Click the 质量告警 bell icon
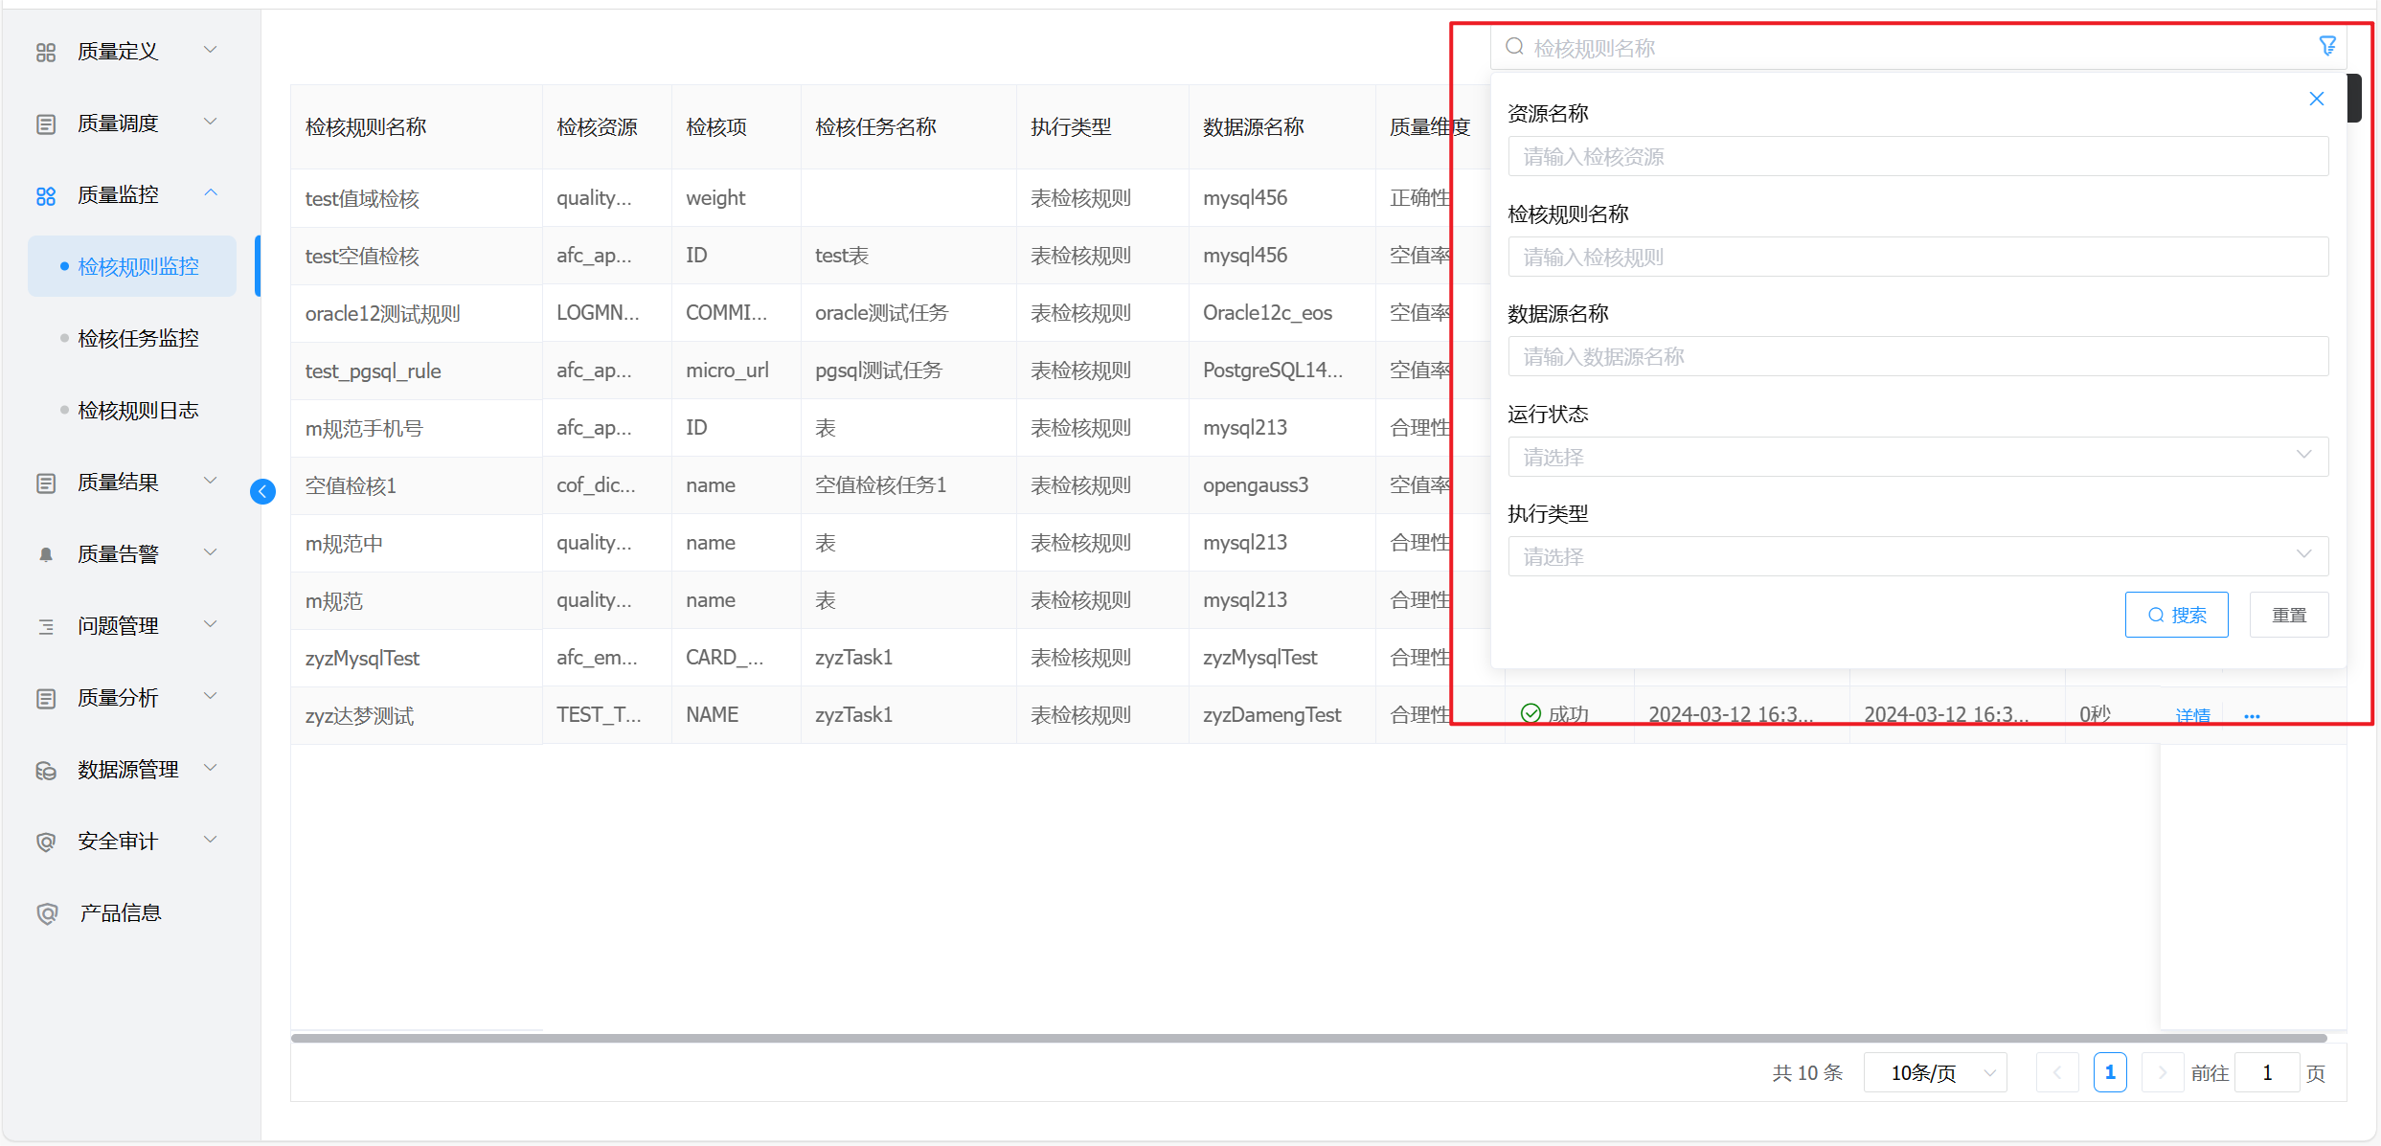Screen dimensions: 2381x1146 coord(46,554)
